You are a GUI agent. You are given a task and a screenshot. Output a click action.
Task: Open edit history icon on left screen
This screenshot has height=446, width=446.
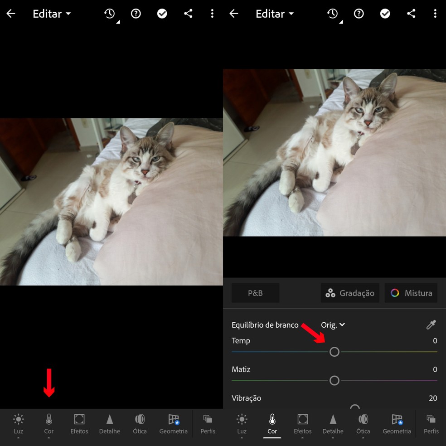[x=110, y=14]
